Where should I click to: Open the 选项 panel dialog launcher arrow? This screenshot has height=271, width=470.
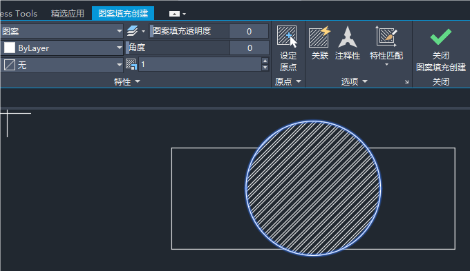click(406, 81)
